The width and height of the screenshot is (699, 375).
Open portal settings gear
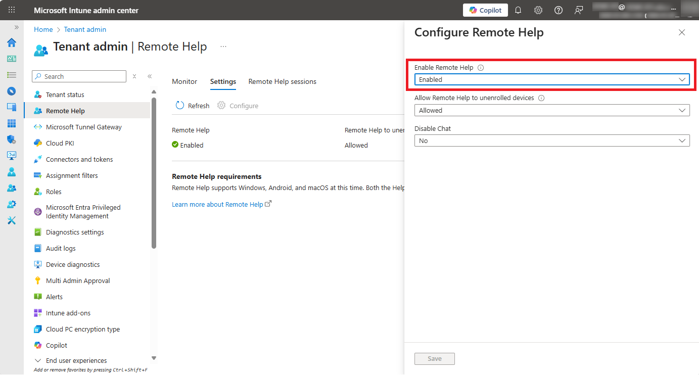tap(538, 10)
